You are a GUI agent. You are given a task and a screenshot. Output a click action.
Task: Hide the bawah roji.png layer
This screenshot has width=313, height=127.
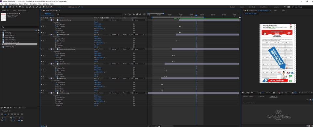(x=41, y=35)
